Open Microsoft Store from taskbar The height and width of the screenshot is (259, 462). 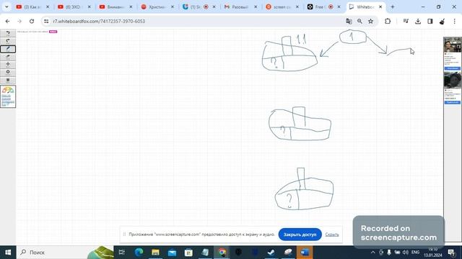tap(188, 253)
